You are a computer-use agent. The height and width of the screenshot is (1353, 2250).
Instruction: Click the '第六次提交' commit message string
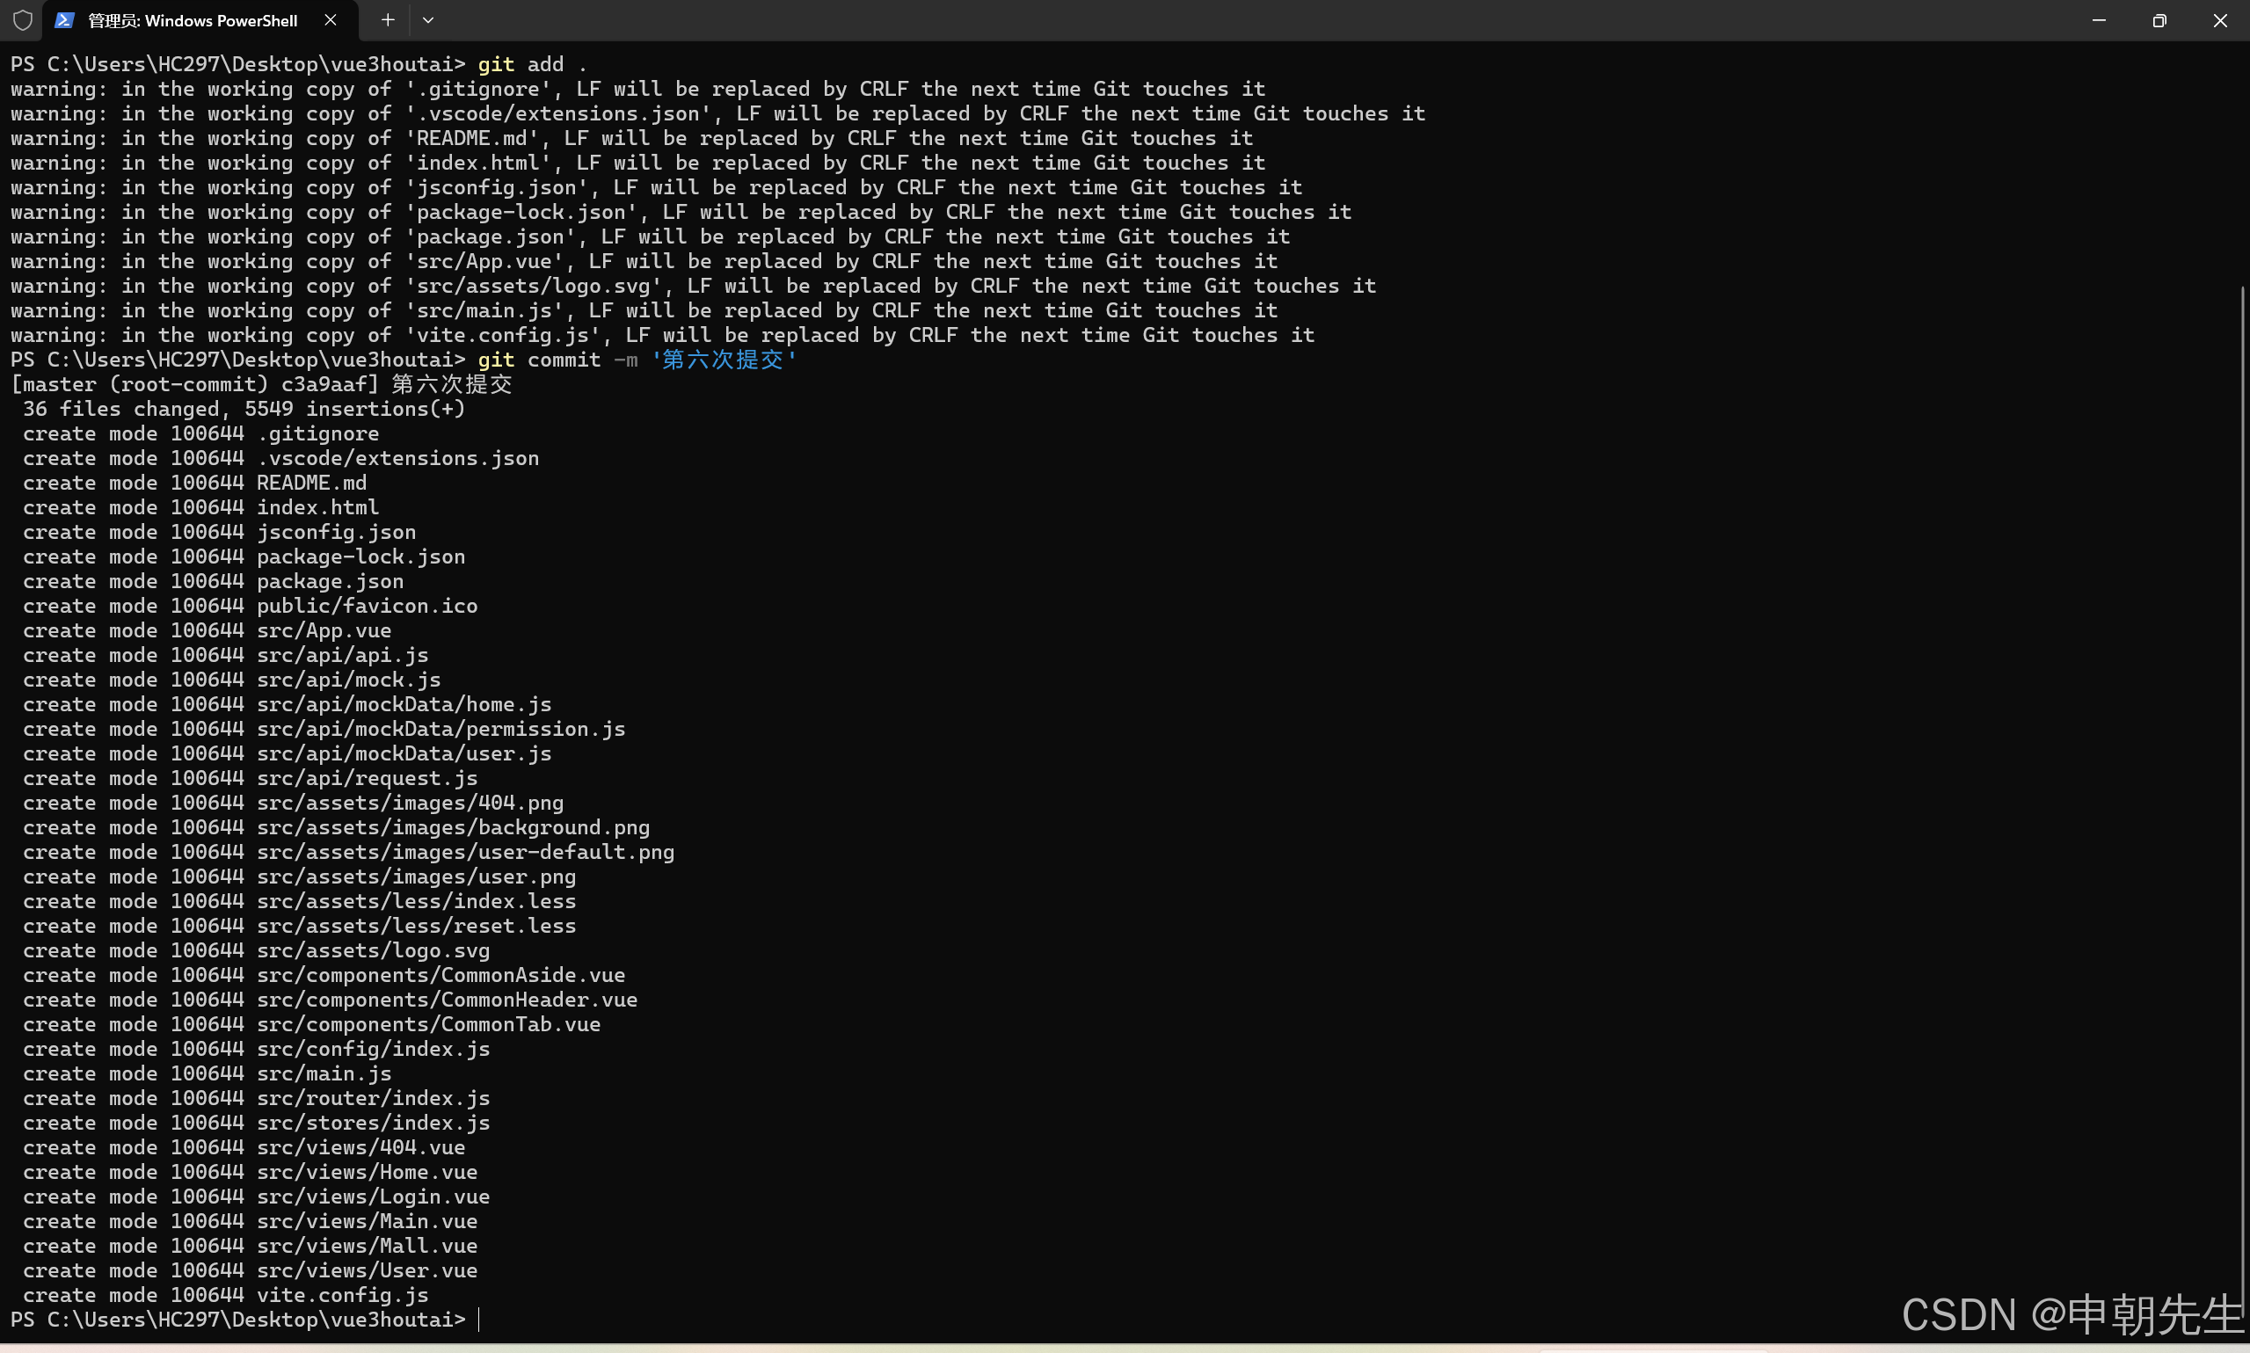[x=723, y=360]
